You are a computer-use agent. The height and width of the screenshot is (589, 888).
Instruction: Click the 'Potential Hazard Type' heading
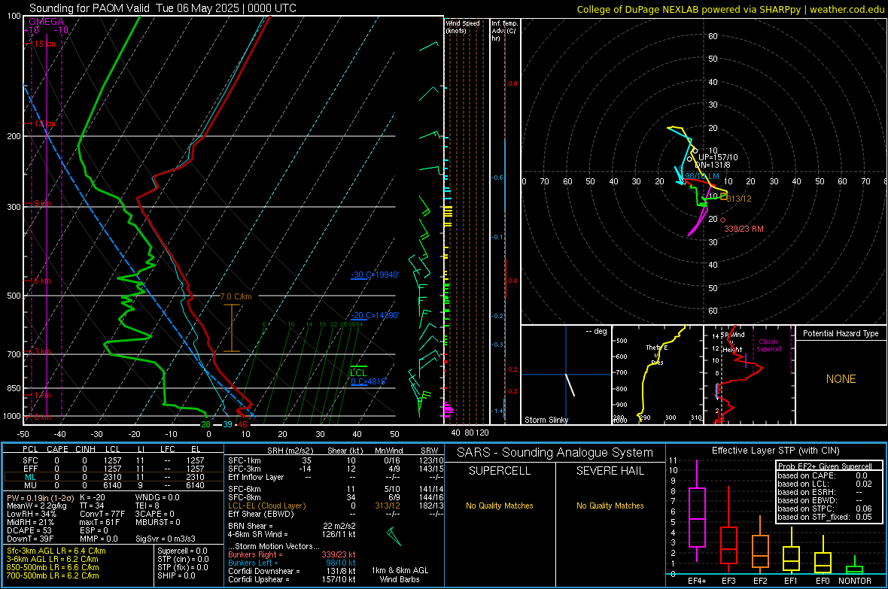coord(841,333)
